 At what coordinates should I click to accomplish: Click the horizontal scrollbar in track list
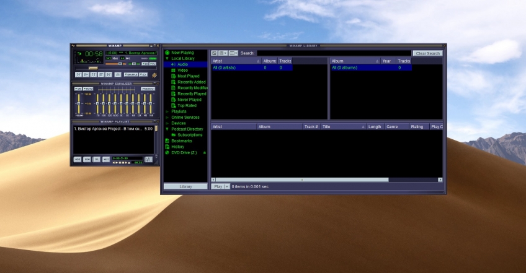[302, 180]
